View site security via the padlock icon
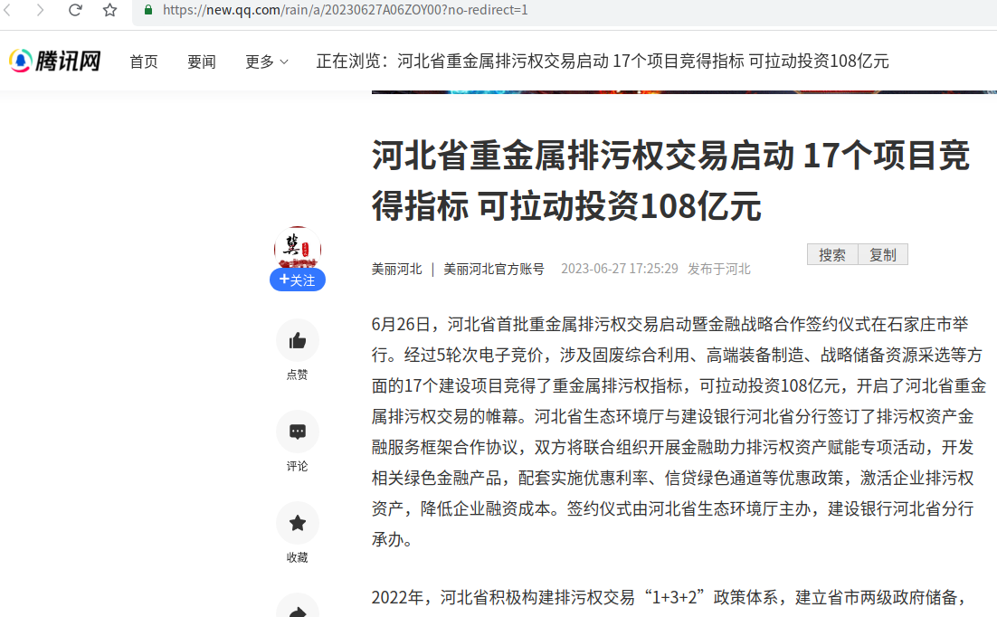Screen dimensions: 997x617 click(148, 10)
